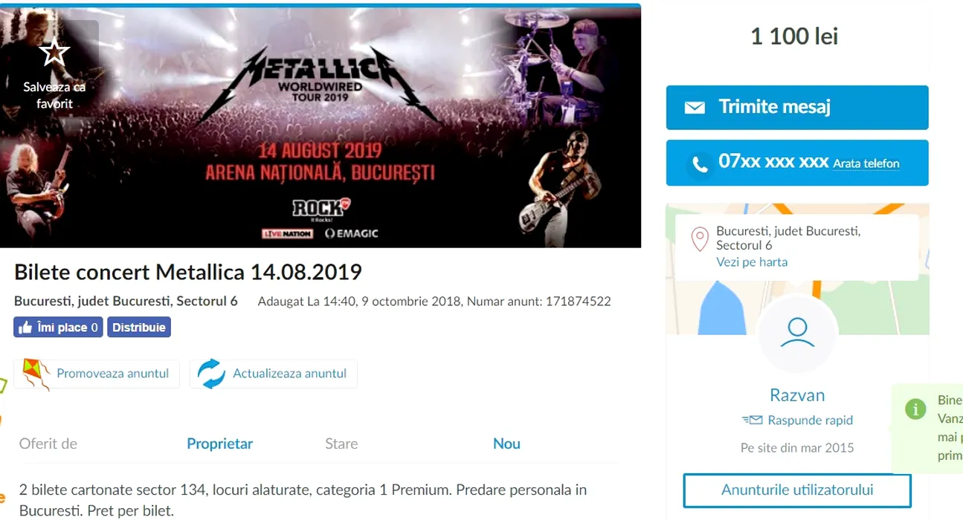Open seller profile name Razvan

click(x=797, y=395)
